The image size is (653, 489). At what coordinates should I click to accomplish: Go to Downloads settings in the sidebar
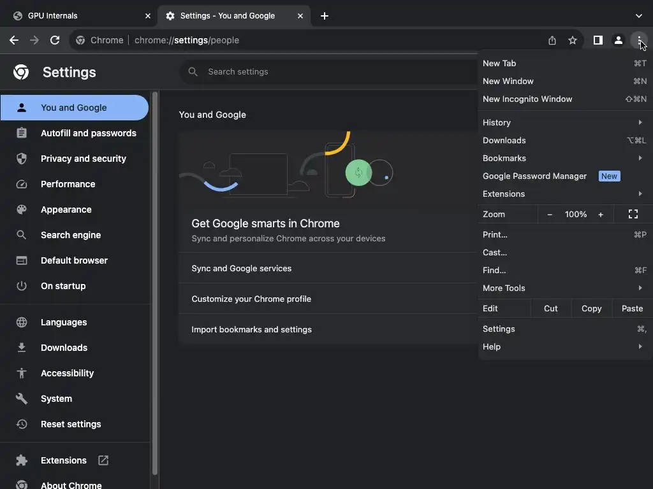[x=74, y=348]
